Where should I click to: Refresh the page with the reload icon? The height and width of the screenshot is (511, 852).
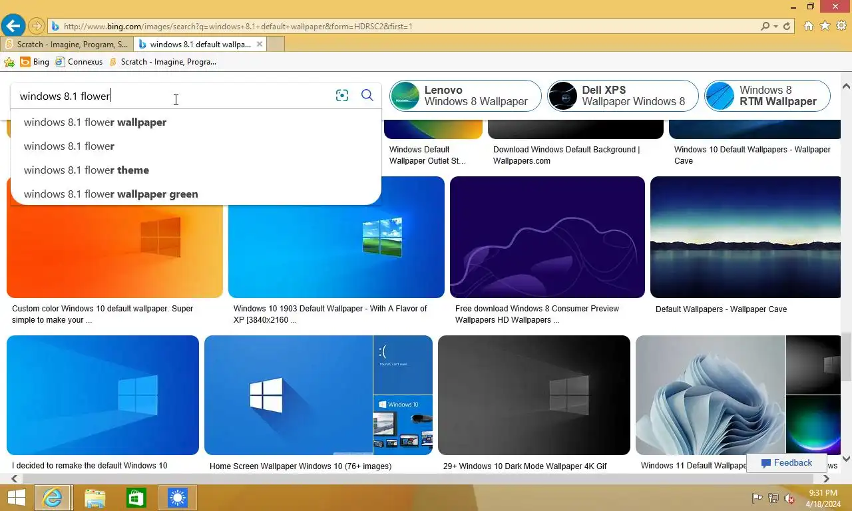[787, 27]
